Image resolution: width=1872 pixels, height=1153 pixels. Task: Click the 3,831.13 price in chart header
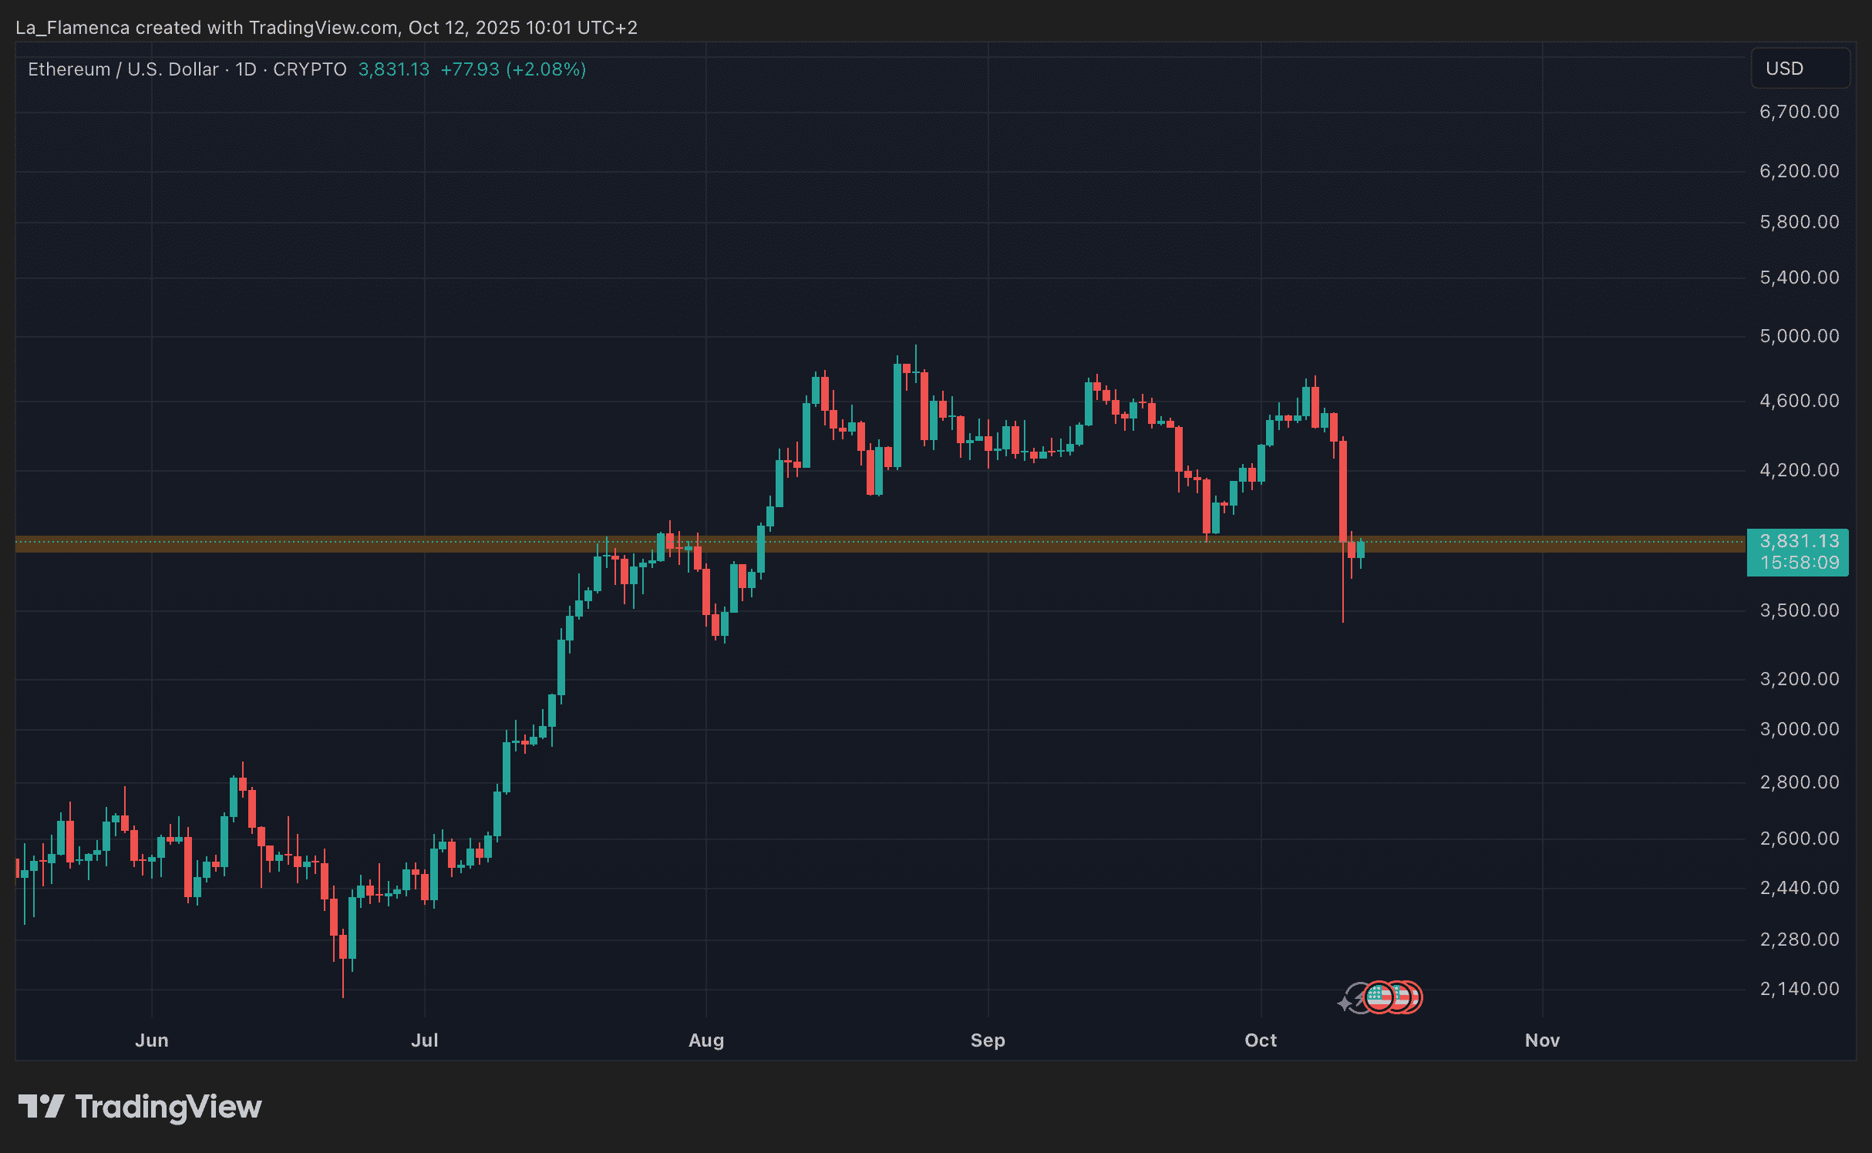[x=394, y=69]
